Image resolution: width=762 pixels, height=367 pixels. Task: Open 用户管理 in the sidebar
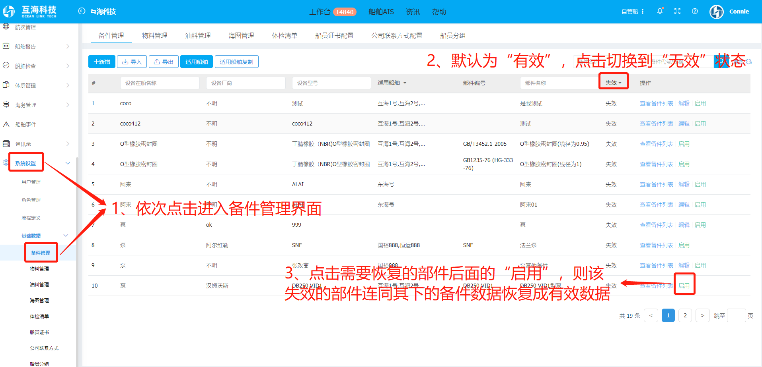tap(31, 182)
